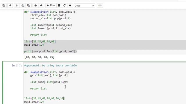The width and height of the screenshot is (186, 104).
Task: Place cursor in list[pos2],list[pos1]=get line
Action: [x=49, y=82]
